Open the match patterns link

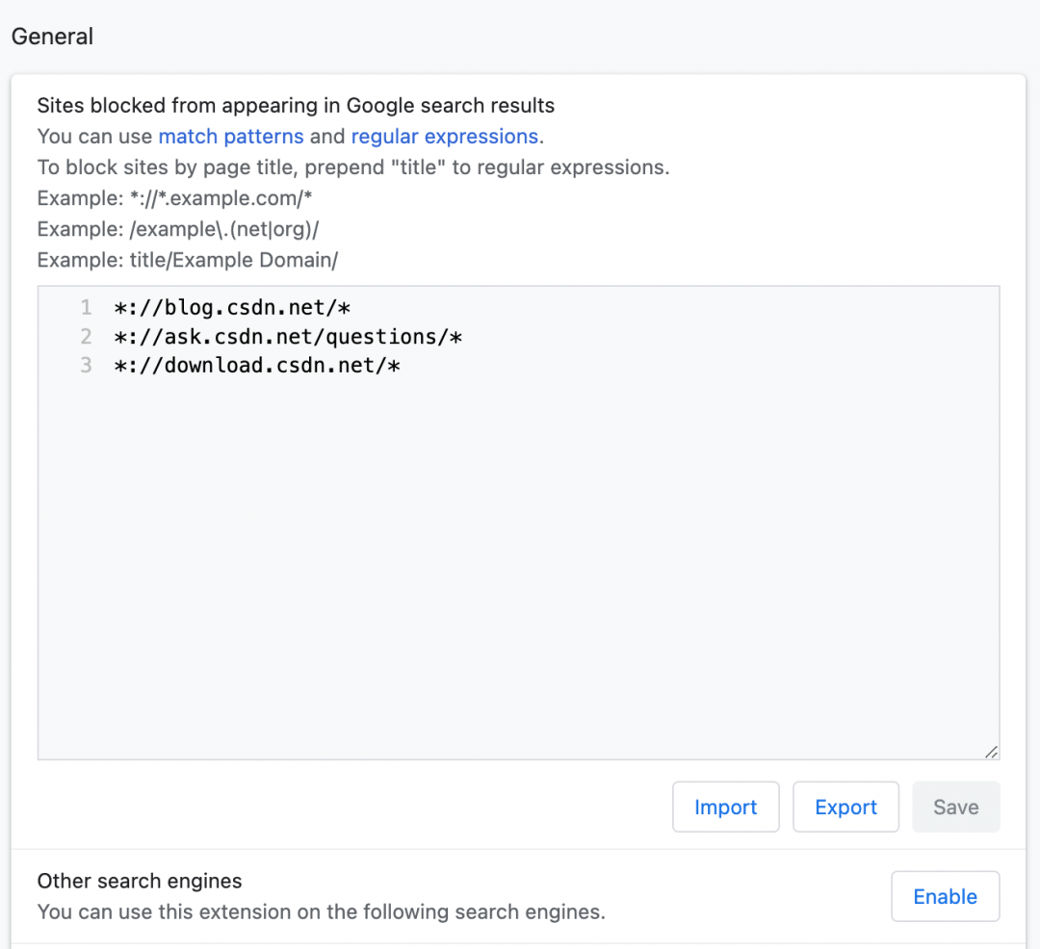point(231,137)
